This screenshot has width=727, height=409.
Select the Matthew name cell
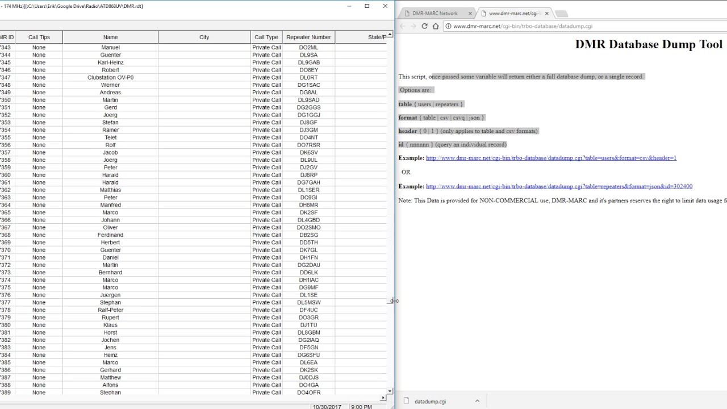point(110,377)
